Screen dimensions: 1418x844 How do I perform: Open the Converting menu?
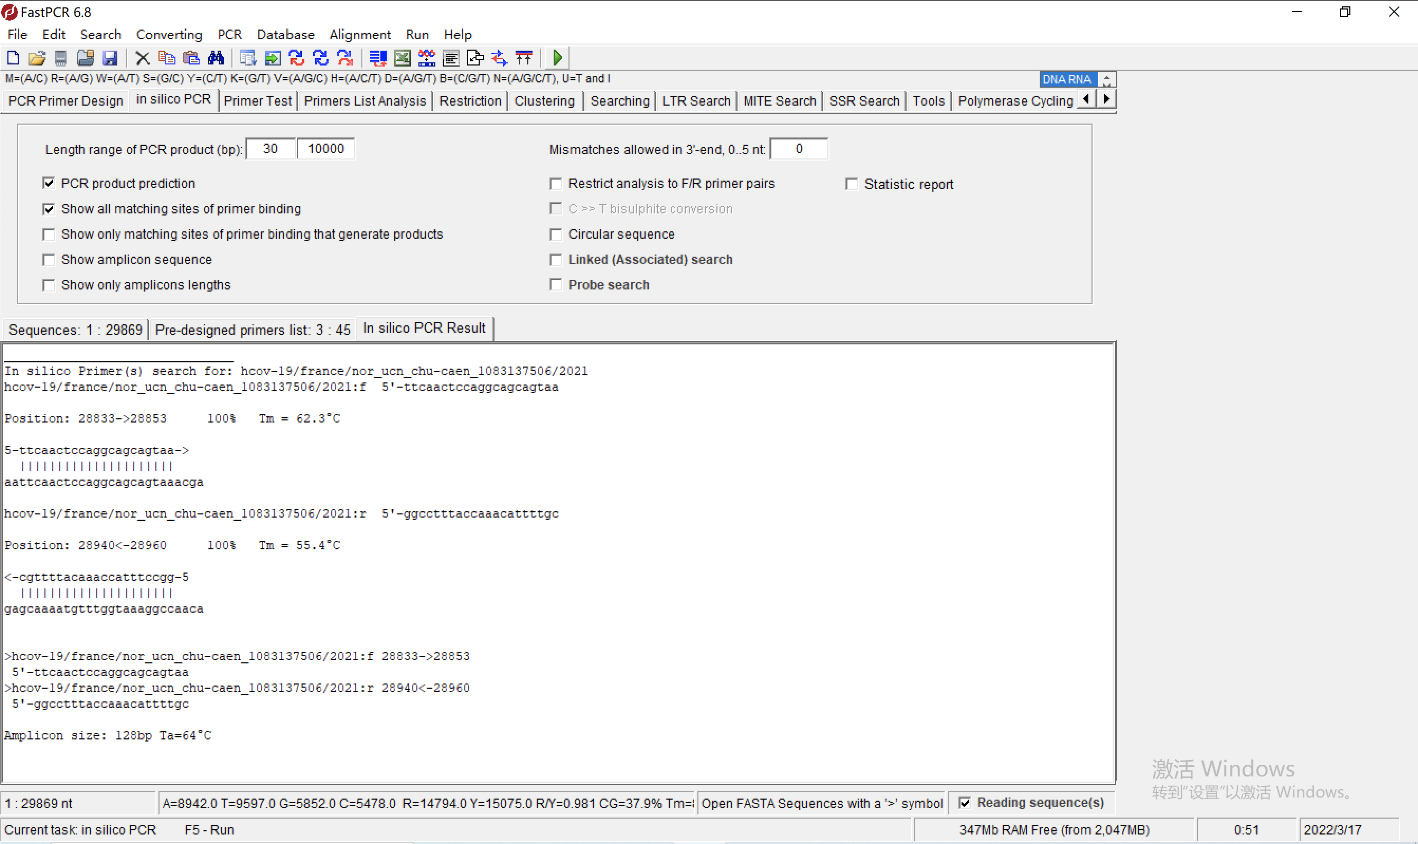coord(169,35)
